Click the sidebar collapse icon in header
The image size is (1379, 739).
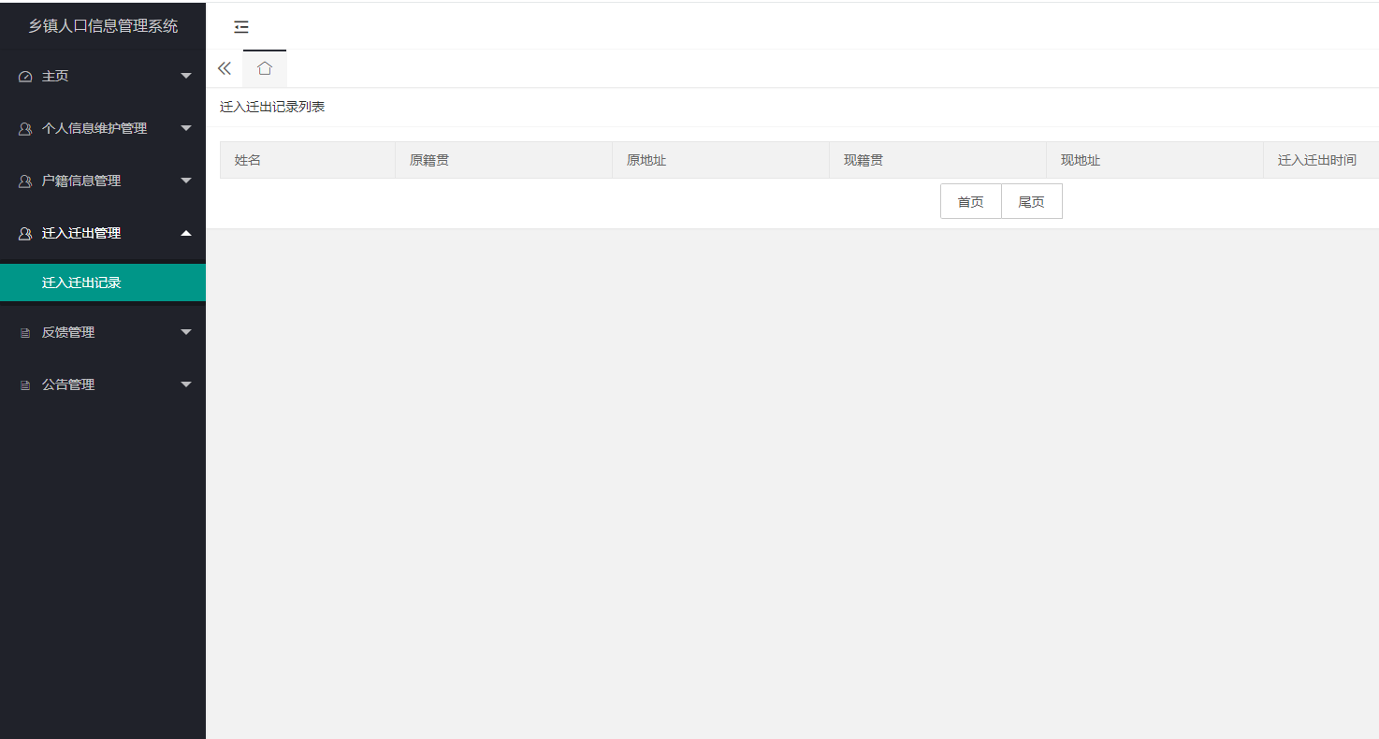[241, 27]
